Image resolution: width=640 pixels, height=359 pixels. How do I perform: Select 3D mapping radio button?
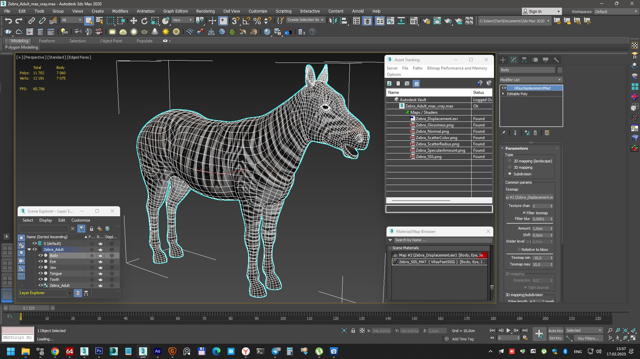click(510, 167)
